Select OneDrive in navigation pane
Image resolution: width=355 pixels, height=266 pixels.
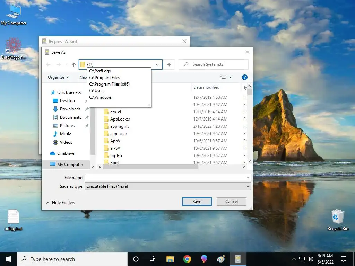tap(62, 153)
